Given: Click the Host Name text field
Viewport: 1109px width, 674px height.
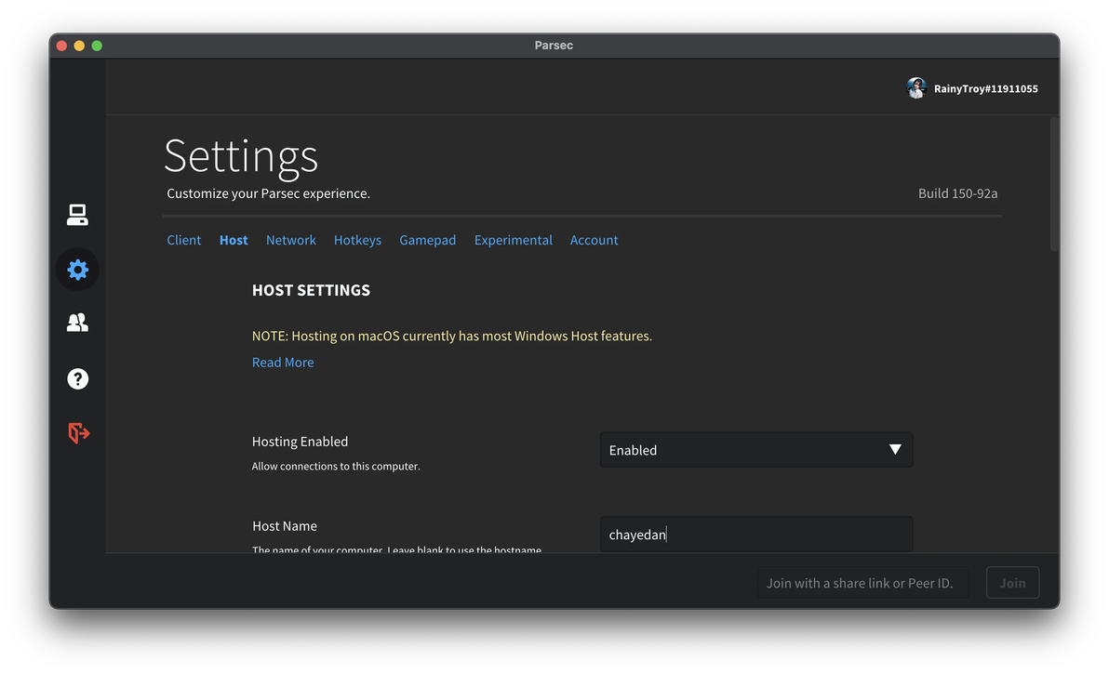Looking at the screenshot, I should tap(755, 535).
